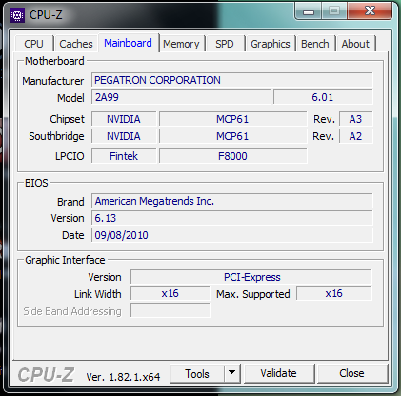
Task: Click the LPCIO vendor Fintek field
Action: click(124, 156)
